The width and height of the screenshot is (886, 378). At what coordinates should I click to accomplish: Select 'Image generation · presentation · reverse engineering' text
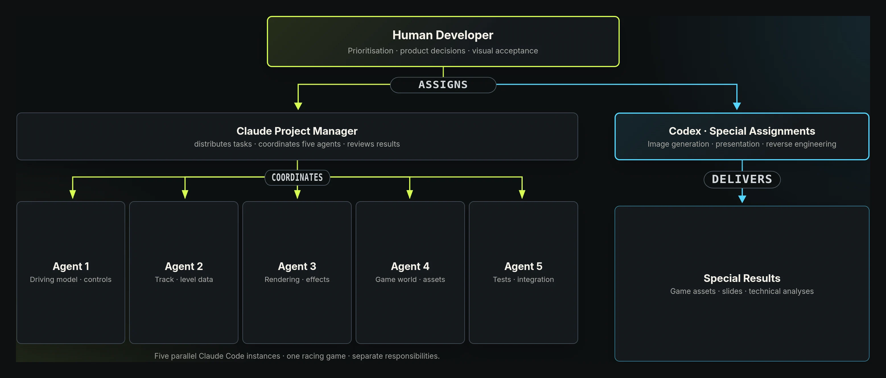pyautogui.click(x=742, y=144)
